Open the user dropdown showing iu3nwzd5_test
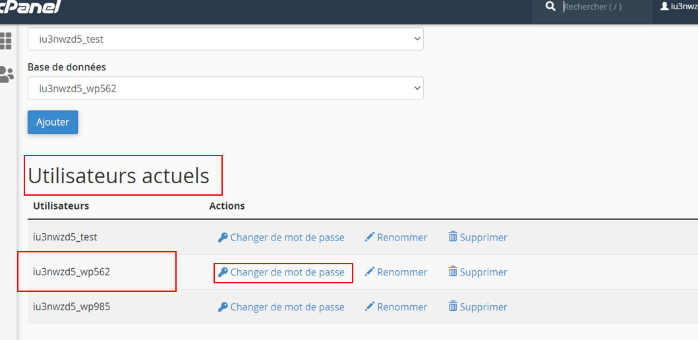The image size is (698, 340). tap(225, 39)
